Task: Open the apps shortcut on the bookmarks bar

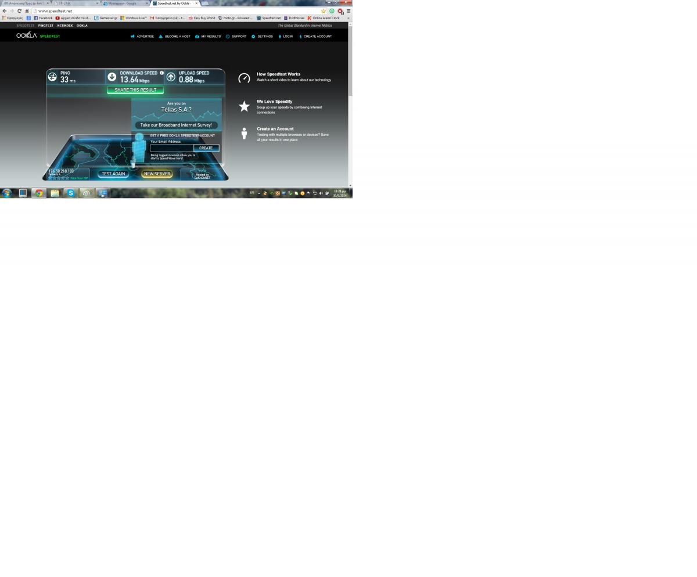Action: pos(12,18)
